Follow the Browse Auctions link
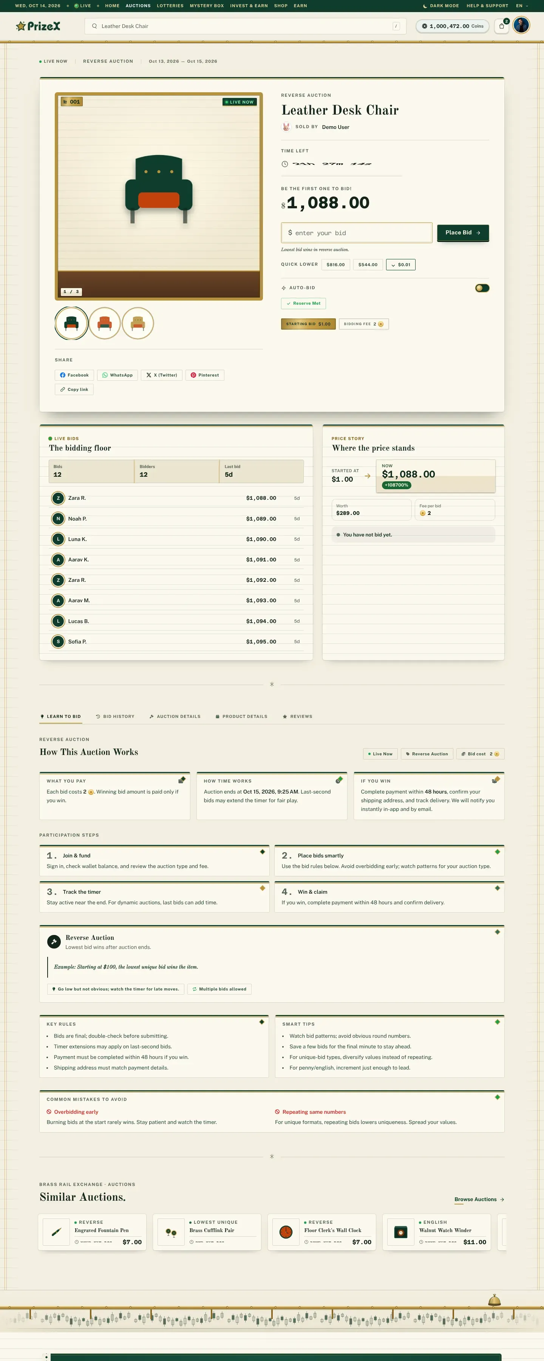Screen dimensions: 544x1361 click(479, 1199)
